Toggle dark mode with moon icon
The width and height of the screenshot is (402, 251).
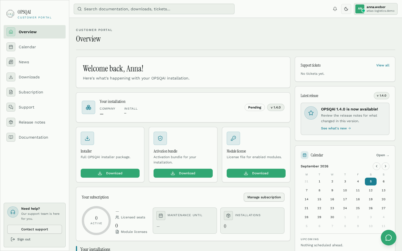(x=346, y=9)
